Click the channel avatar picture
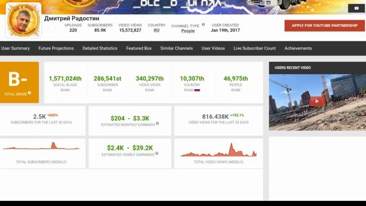Viewport: 366px width, 206px height. (23, 21)
